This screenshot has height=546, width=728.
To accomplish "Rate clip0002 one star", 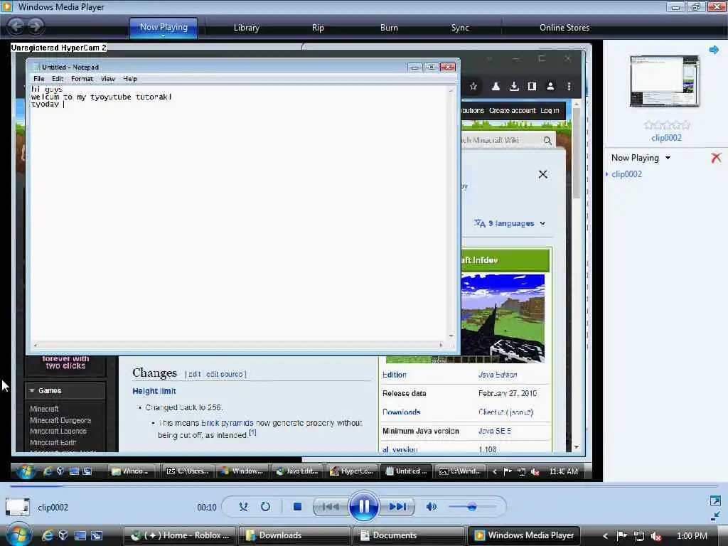I will (x=648, y=125).
